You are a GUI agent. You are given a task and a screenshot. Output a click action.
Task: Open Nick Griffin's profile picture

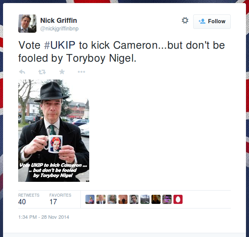pyautogui.click(x=27, y=24)
